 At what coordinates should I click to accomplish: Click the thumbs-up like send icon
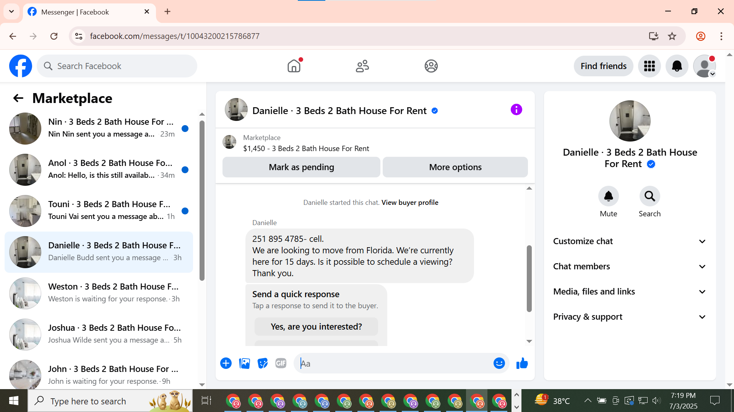tap(522, 364)
